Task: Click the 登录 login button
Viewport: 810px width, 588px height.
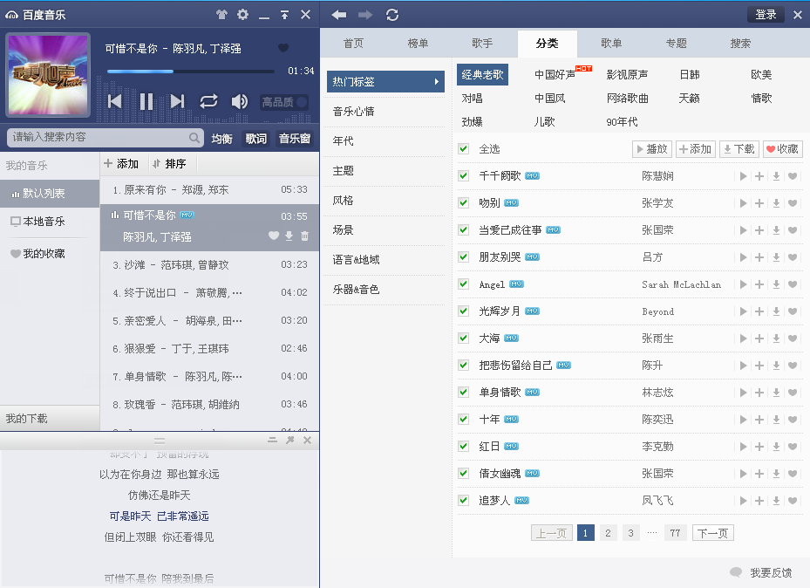Action: click(765, 15)
